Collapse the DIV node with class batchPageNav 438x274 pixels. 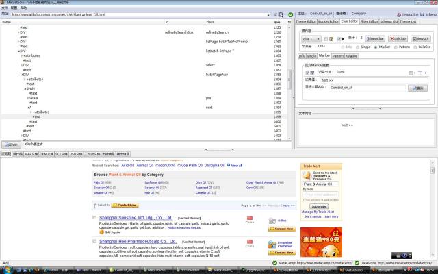pyautogui.click(x=21, y=75)
